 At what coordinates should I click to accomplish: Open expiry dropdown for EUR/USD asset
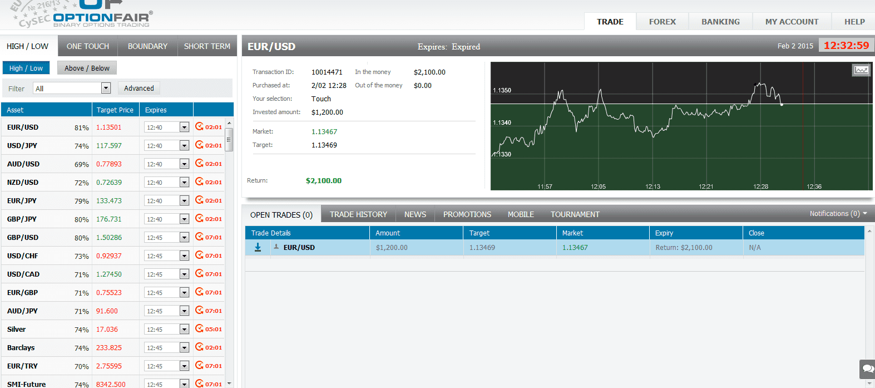pyautogui.click(x=184, y=127)
